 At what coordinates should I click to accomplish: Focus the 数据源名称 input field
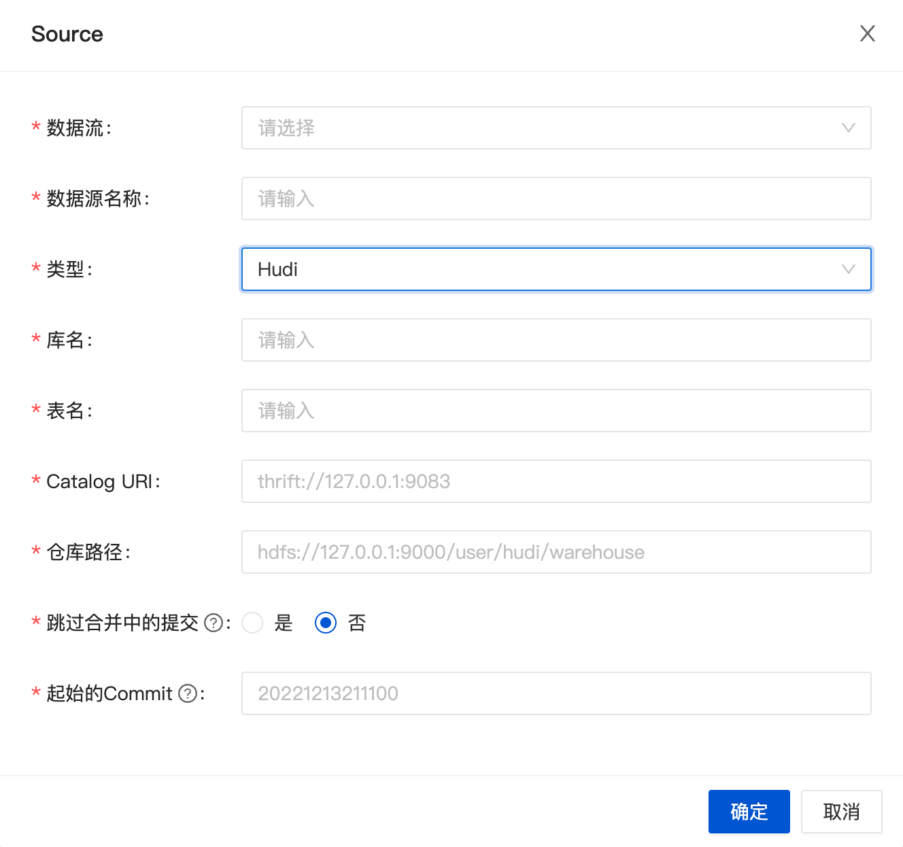(556, 198)
